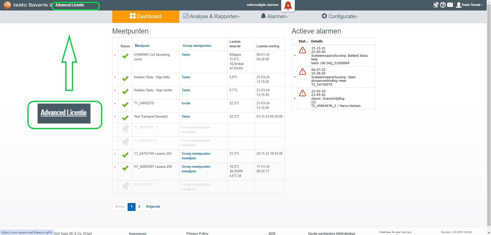Click warning triangle for Overschrijding alarm
The width and height of the screenshot is (491, 235).
click(x=303, y=93)
